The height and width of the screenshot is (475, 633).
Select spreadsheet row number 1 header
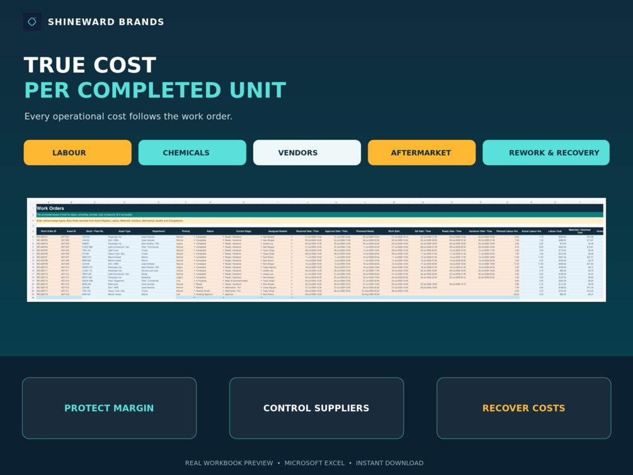click(33, 209)
